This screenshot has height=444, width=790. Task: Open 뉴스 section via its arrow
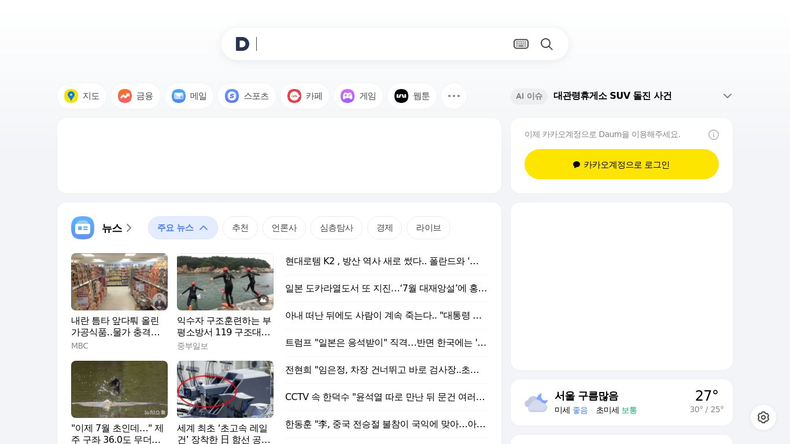(x=129, y=228)
